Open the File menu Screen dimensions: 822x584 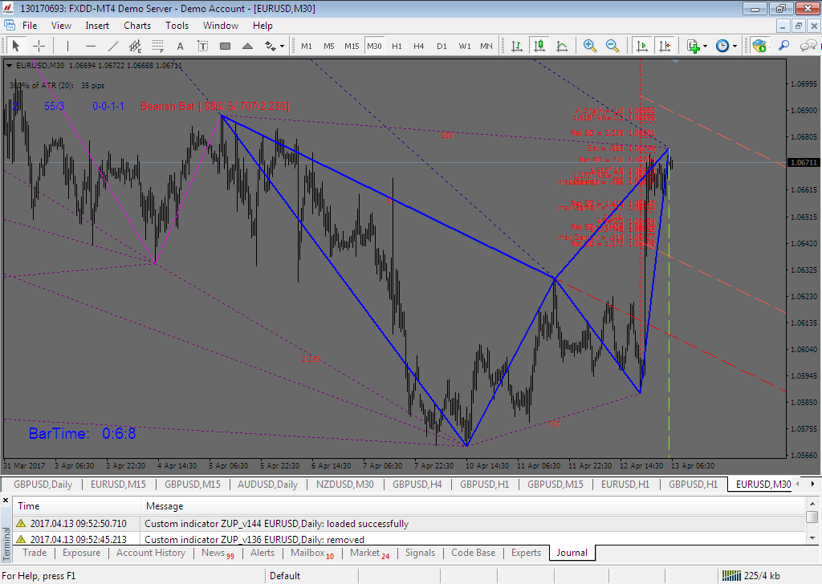[x=30, y=26]
